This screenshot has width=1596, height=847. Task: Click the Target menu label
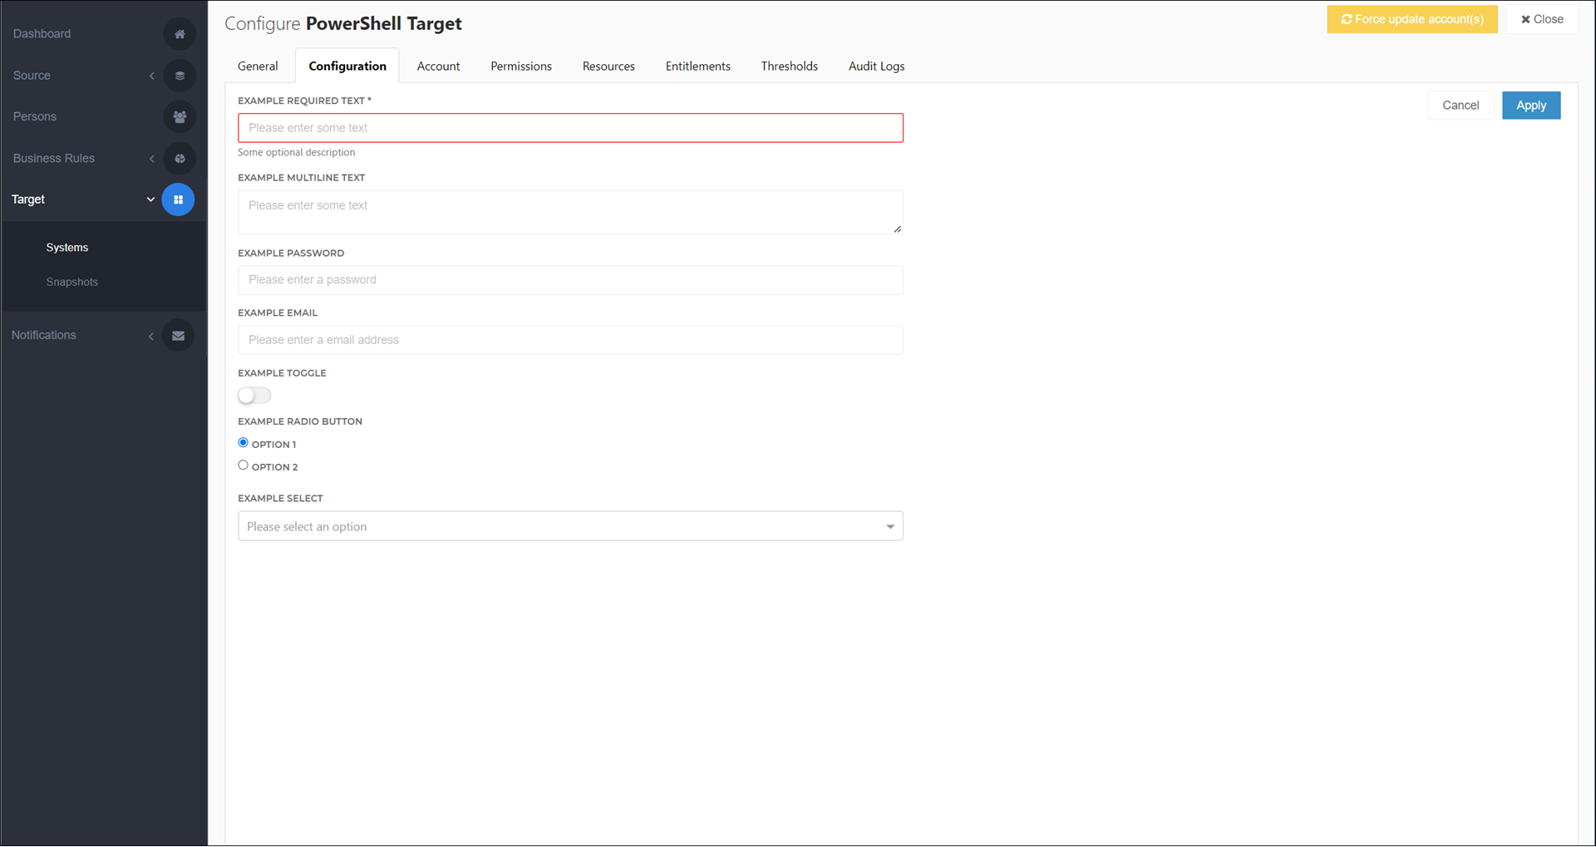28,199
